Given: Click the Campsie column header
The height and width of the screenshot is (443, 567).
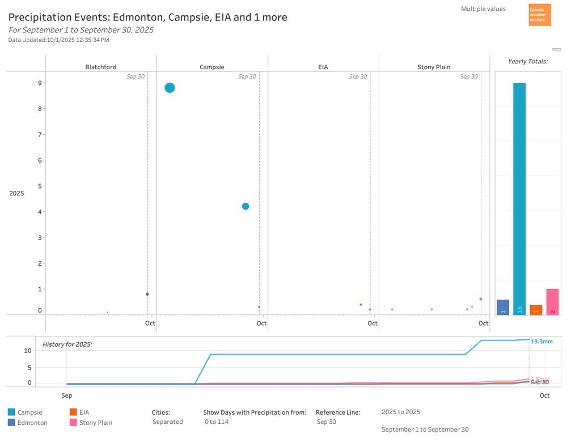Looking at the screenshot, I should pyautogui.click(x=212, y=67).
